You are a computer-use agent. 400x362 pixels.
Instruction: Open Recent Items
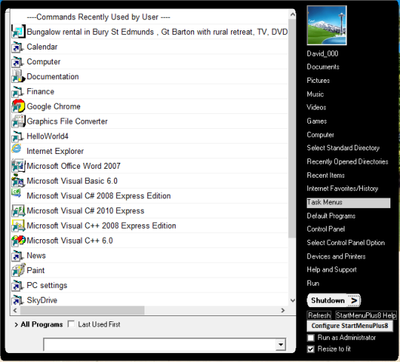[x=326, y=175]
